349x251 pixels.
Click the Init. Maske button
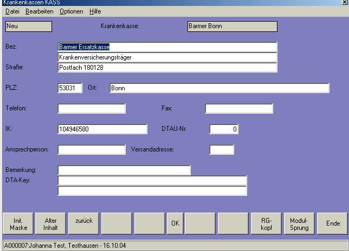tap(18, 223)
